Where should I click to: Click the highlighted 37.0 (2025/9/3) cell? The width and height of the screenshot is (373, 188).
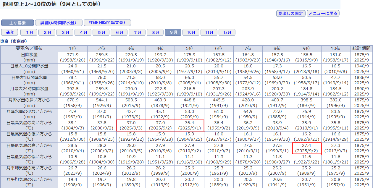coord(131,126)
